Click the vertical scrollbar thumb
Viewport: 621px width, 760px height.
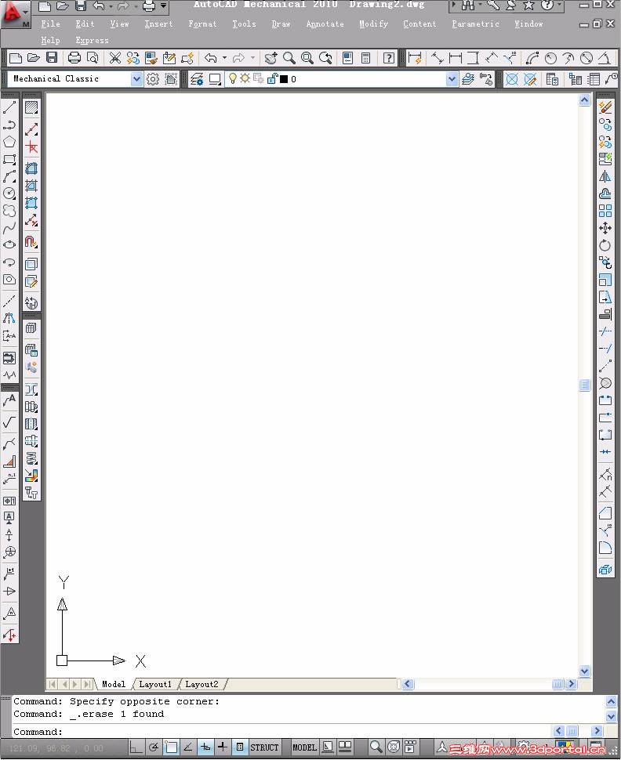tap(585, 385)
